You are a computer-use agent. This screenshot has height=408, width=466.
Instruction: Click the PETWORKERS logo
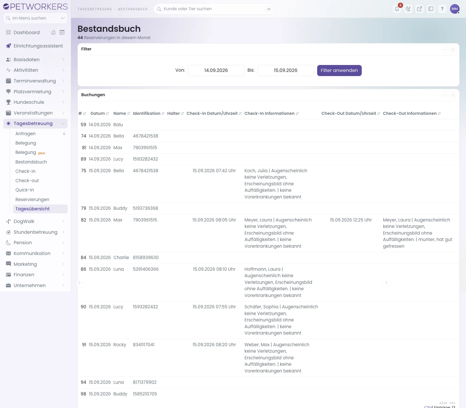click(x=35, y=6)
